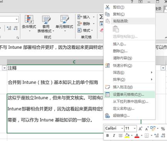Image resolution: width=167 pixels, height=141 pixels.
Task: Click Ribbon Display Options icon in title bar
Action: (140, 2)
